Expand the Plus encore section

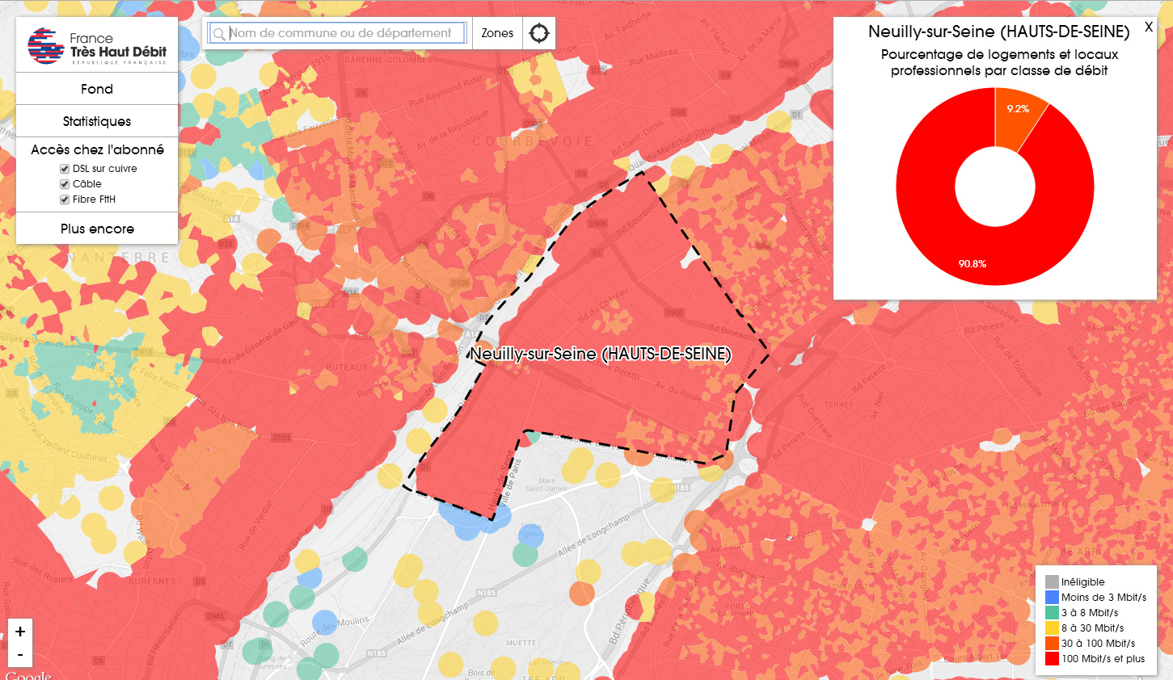pyautogui.click(x=97, y=229)
